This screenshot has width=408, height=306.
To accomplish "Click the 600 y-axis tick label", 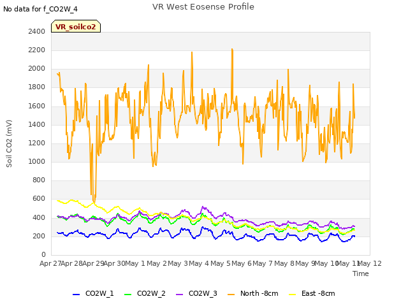I will (x=39, y=198).
